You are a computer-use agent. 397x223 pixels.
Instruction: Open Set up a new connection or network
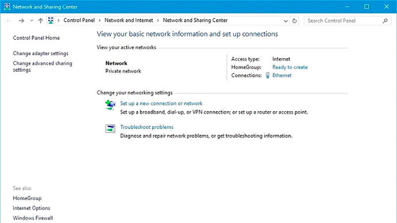pyautogui.click(x=161, y=104)
